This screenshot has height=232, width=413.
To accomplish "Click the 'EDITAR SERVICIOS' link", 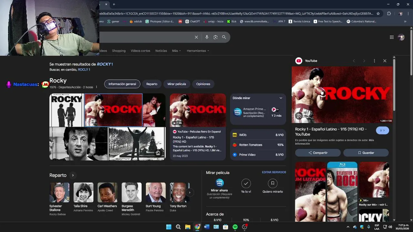I will pyautogui.click(x=274, y=172).
